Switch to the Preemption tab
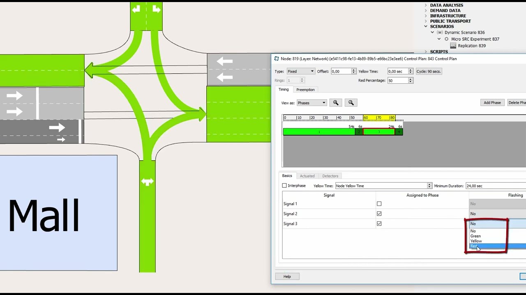 point(305,90)
